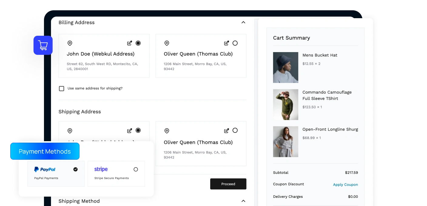
Task: Edit Oliver Queen billing address
Action: [227, 43]
